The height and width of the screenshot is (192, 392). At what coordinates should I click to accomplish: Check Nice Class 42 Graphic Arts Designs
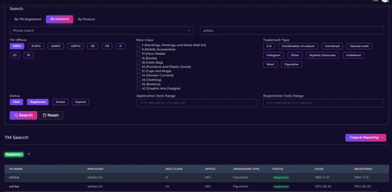coord(138,89)
